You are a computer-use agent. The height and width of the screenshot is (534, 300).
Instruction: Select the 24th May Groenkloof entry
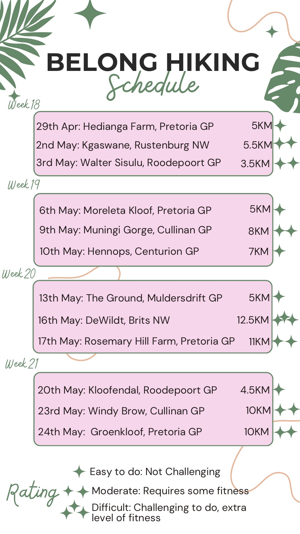pyautogui.click(x=120, y=432)
